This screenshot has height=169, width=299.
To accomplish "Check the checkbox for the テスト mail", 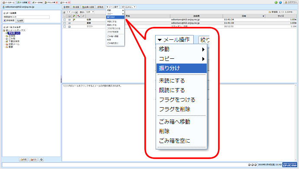I will [x=65, y=27].
